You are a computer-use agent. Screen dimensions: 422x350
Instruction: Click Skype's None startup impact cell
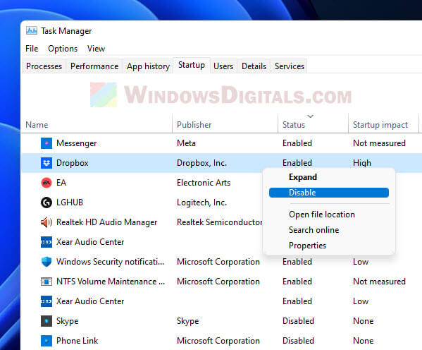pyautogui.click(x=364, y=321)
